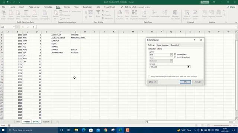
Task: Open the Page Layout ribbon tab
Action: [34, 7]
